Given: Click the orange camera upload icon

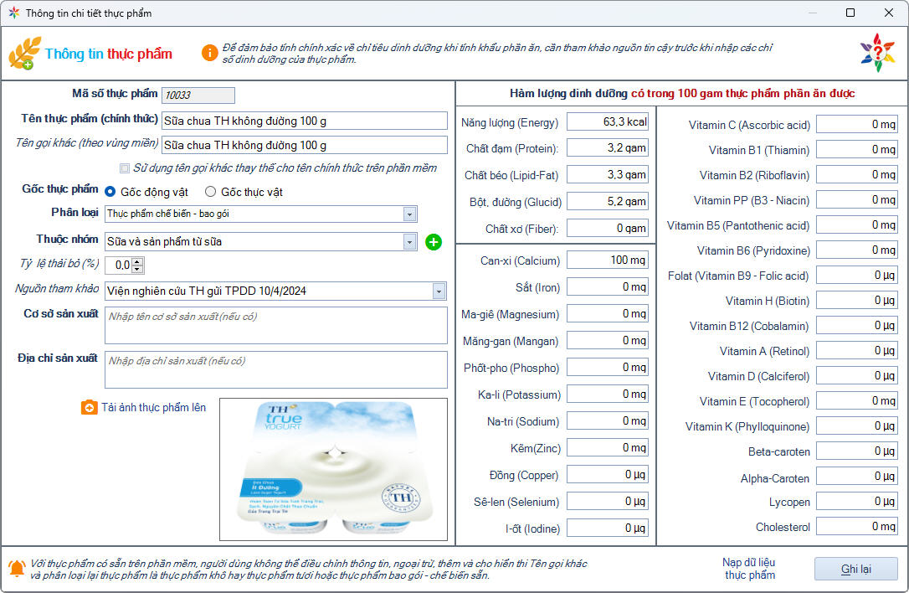Looking at the screenshot, I should point(89,408).
